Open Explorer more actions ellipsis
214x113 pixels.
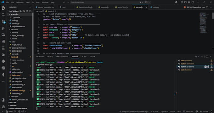click(x=30, y=7)
